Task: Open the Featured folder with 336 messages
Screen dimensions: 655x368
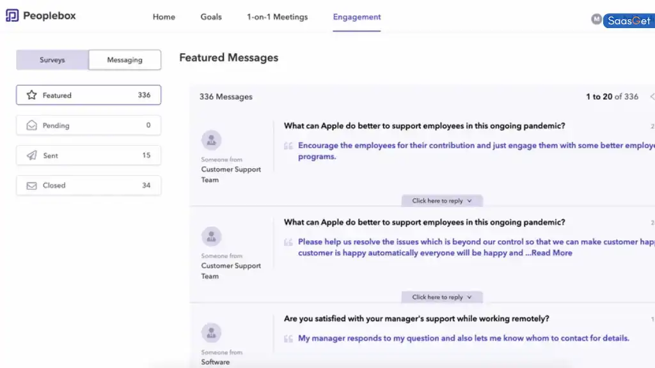Action: click(x=88, y=95)
